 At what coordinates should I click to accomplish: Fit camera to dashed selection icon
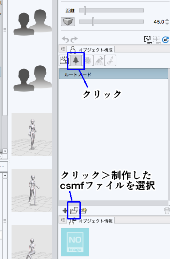pos(148,40)
